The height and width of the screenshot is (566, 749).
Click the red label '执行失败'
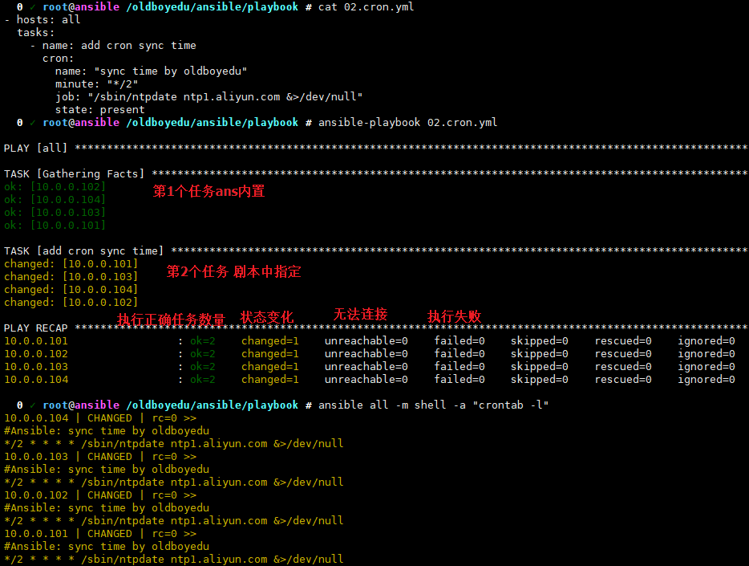[x=454, y=316]
